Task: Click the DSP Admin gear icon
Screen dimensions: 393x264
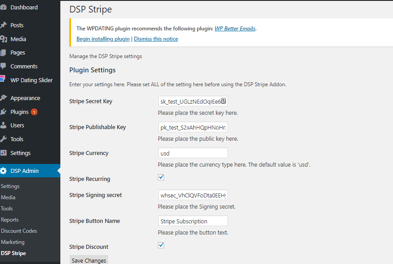Action: pyautogui.click(x=3, y=171)
